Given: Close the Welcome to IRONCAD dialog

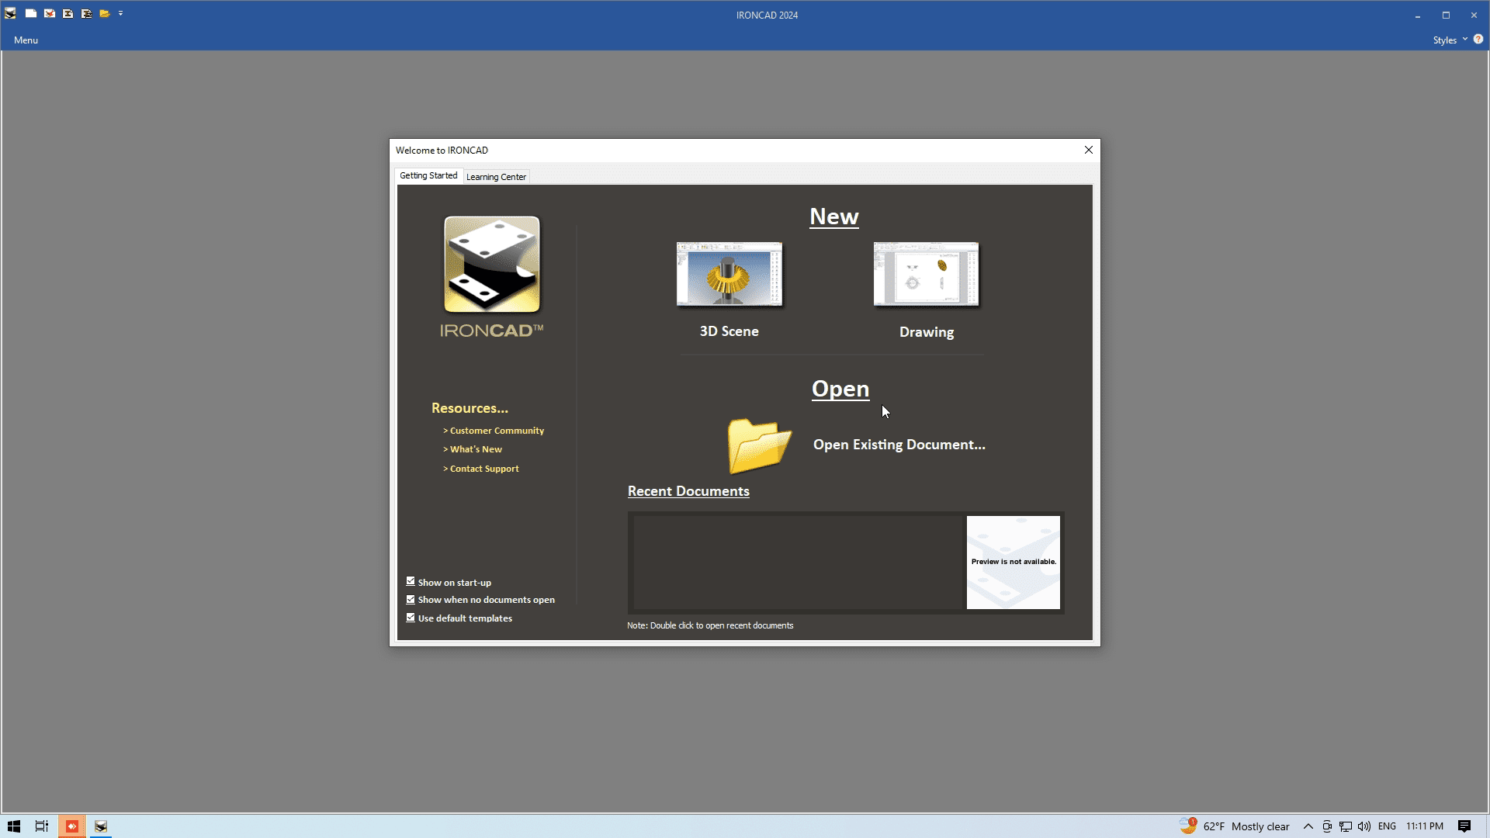Looking at the screenshot, I should pos(1088,150).
